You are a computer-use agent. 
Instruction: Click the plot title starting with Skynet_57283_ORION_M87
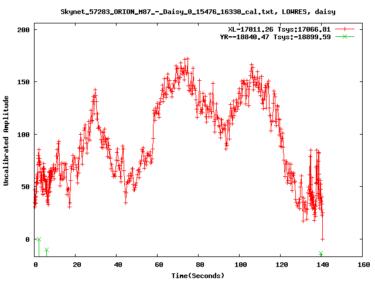(198, 12)
